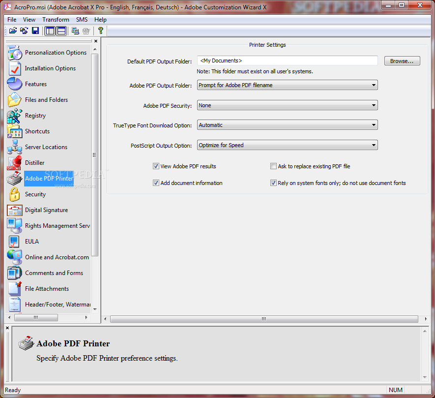Screen dimensions: 435x398
Task: Click the Digital Signature certificate icon
Action: coord(14,210)
